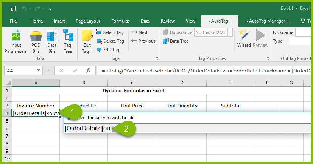Viewport: 313px width, 164px height.
Task: Click the Datasource button
Action: tap(178, 32)
